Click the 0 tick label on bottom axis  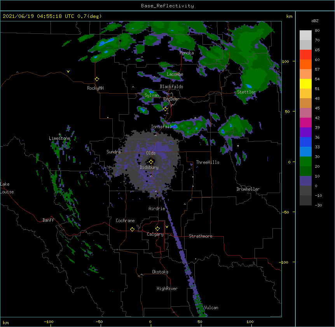[150, 322]
